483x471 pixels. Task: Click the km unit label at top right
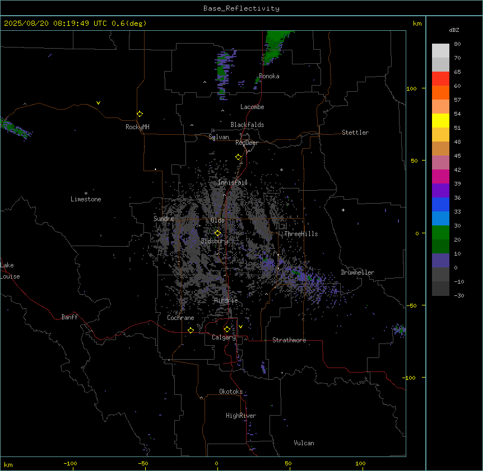pos(417,23)
